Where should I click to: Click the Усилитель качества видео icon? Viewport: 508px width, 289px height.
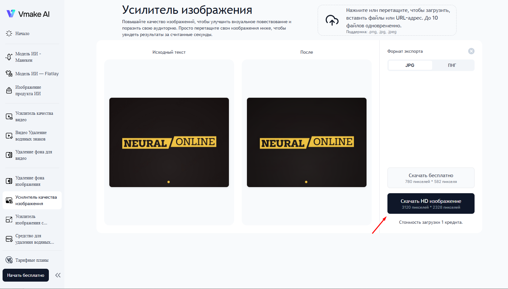point(9,116)
